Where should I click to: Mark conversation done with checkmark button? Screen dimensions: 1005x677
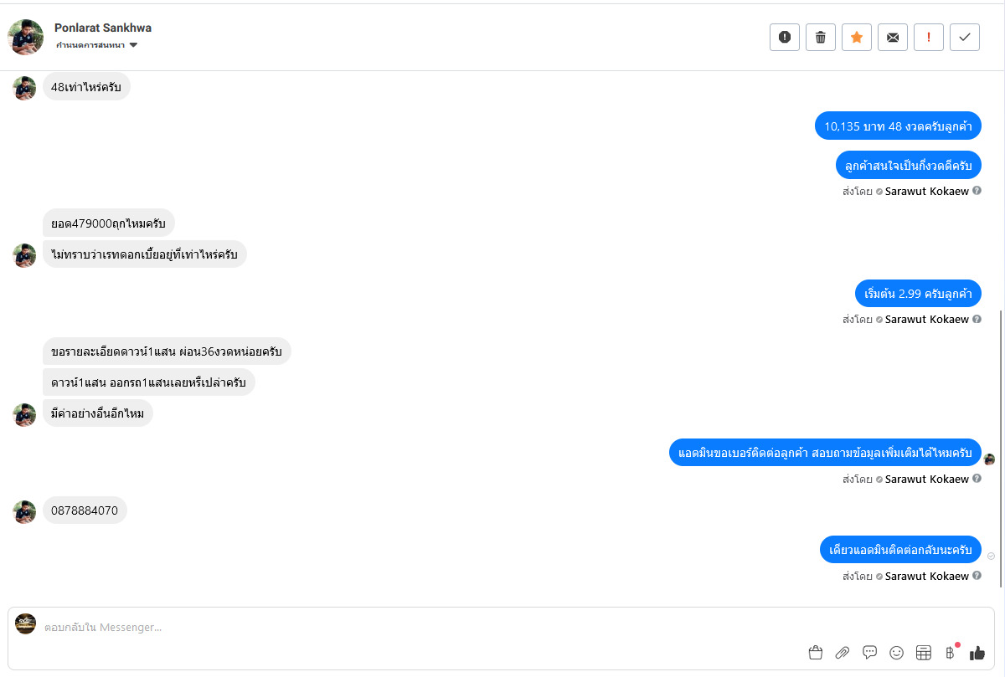[965, 37]
